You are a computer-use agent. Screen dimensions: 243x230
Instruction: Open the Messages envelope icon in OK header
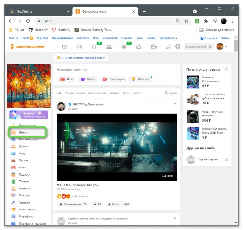(64, 47)
